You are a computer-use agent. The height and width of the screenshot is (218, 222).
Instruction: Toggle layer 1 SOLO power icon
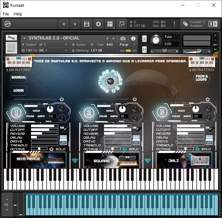pyautogui.click(x=51, y=149)
